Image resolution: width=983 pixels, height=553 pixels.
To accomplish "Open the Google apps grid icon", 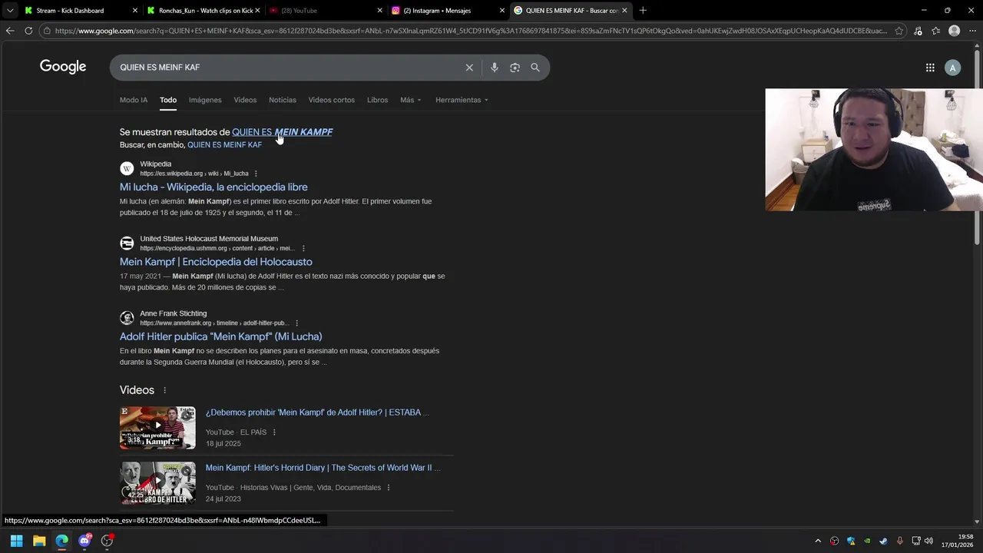I will pyautogui.click(x=930, y=68).
